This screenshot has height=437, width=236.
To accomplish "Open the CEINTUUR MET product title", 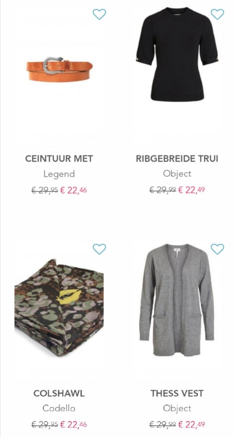I will (x=59, y=158).
